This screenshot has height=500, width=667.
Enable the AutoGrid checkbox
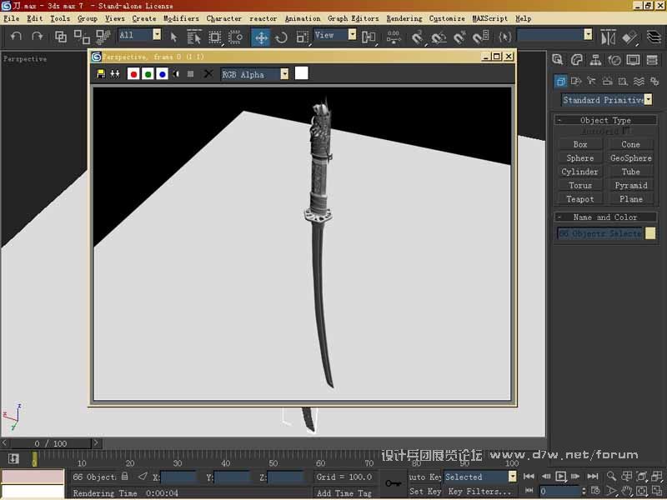point(626,132)
